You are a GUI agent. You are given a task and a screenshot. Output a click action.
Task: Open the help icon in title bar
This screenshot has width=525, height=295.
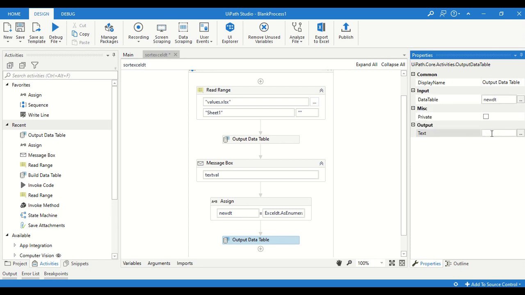[454, 14]
